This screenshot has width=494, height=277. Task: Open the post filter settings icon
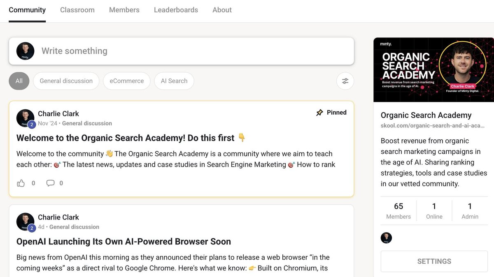[x=345, y=81]
